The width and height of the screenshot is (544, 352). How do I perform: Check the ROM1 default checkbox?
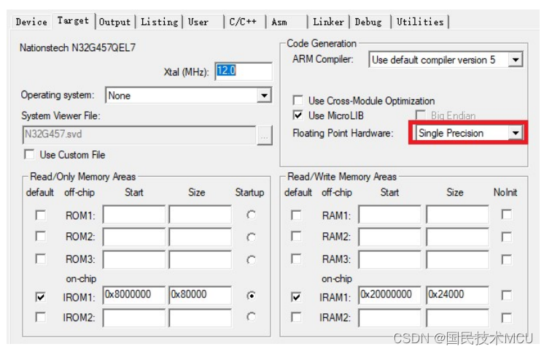pos(41,215)
